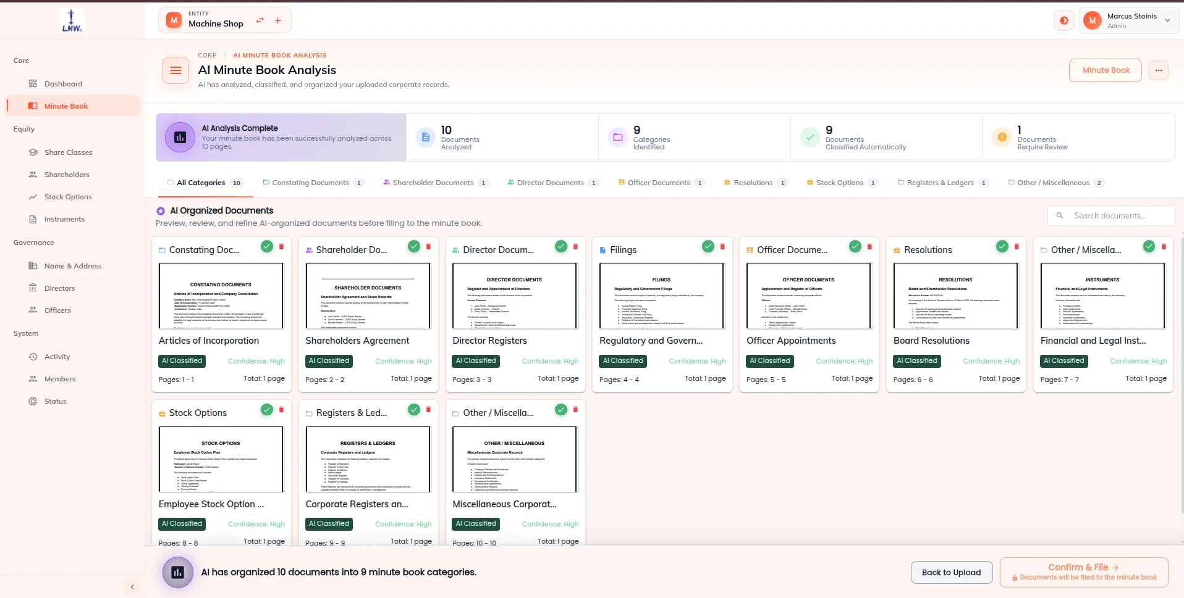Viewport: 1184px width, 598px height.
Task: Open the three-dot more options button
Action: tap(1159, 70)
